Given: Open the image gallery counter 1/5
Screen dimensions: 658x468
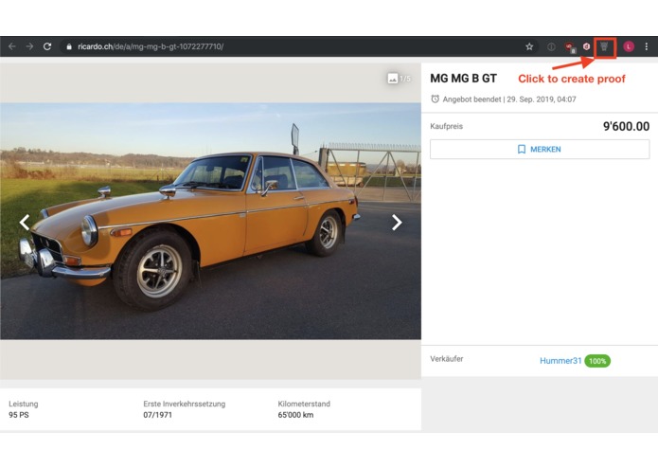Looking at the screenshot, I should click(400, 79).
